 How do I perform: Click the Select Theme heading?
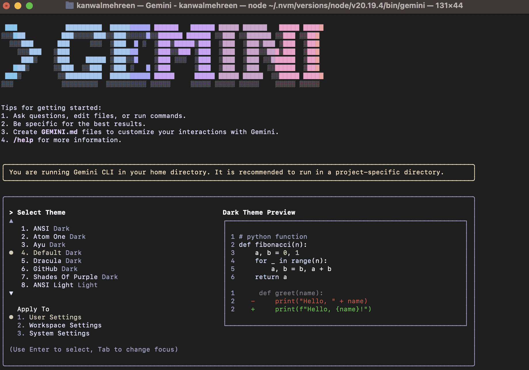(x=41, y=212)
